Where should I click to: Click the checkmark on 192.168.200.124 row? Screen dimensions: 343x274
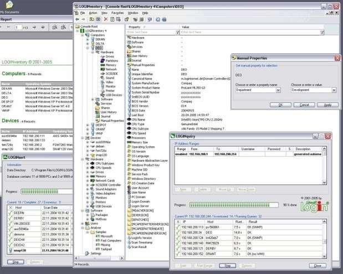[178, 237]
